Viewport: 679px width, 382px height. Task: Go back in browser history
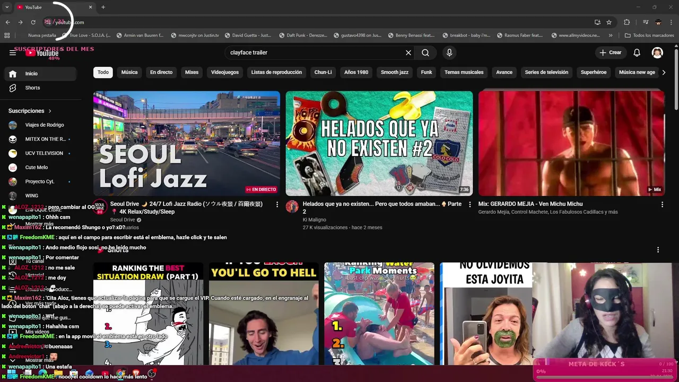tap(7, 22)
